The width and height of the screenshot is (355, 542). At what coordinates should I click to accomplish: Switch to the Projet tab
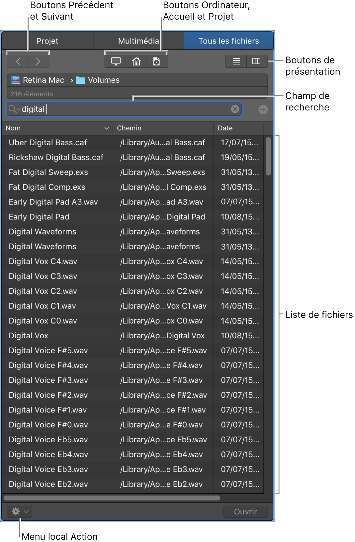47,41
